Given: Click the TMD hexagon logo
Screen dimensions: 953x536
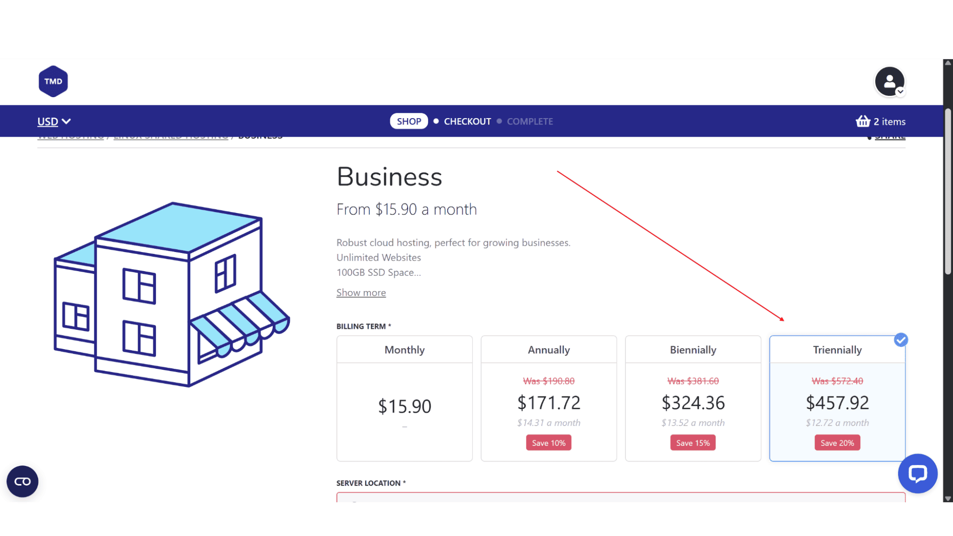Looking at the screenshot, I should [53, 81].
